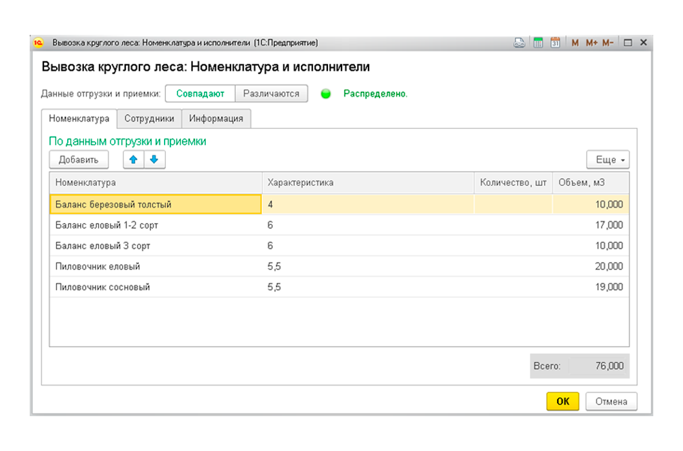The height and width of the screenshot is (451, 683).
Task: Click the green Распределено status indicator
Action: click(326, 94)
